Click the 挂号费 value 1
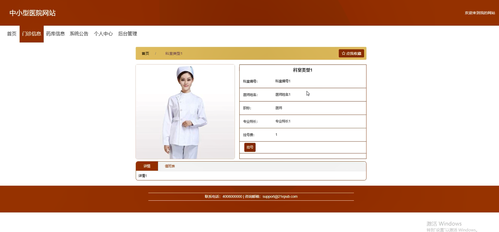The image size is (499, 232). coord(276,135)
